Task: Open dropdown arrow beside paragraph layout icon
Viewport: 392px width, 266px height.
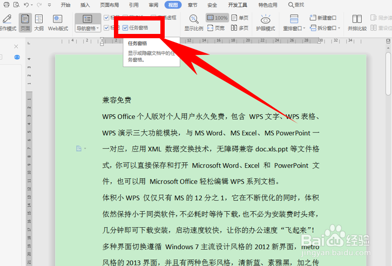Action: click(x=85, y=149)
